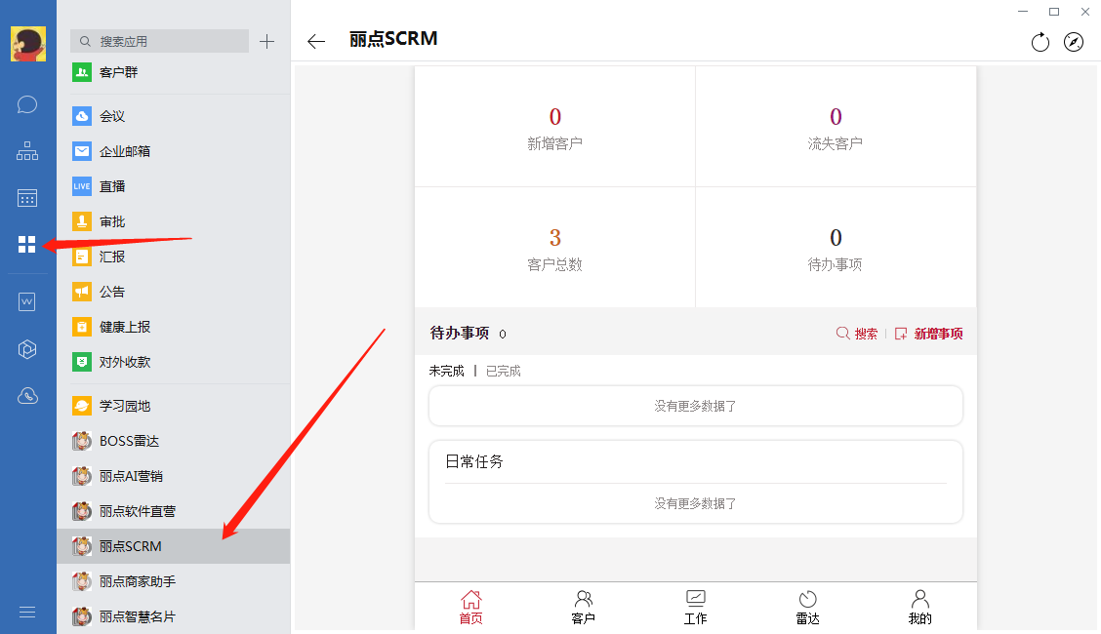View 客户总数 count card
1101x634 pixels.
click(554, 248)
